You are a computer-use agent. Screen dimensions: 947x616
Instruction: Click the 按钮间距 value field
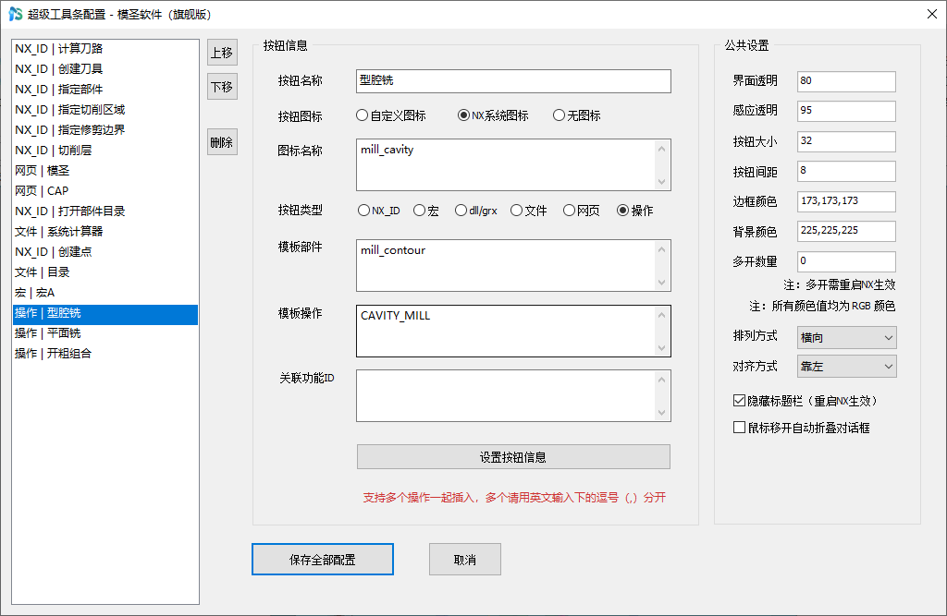[846, 171]
